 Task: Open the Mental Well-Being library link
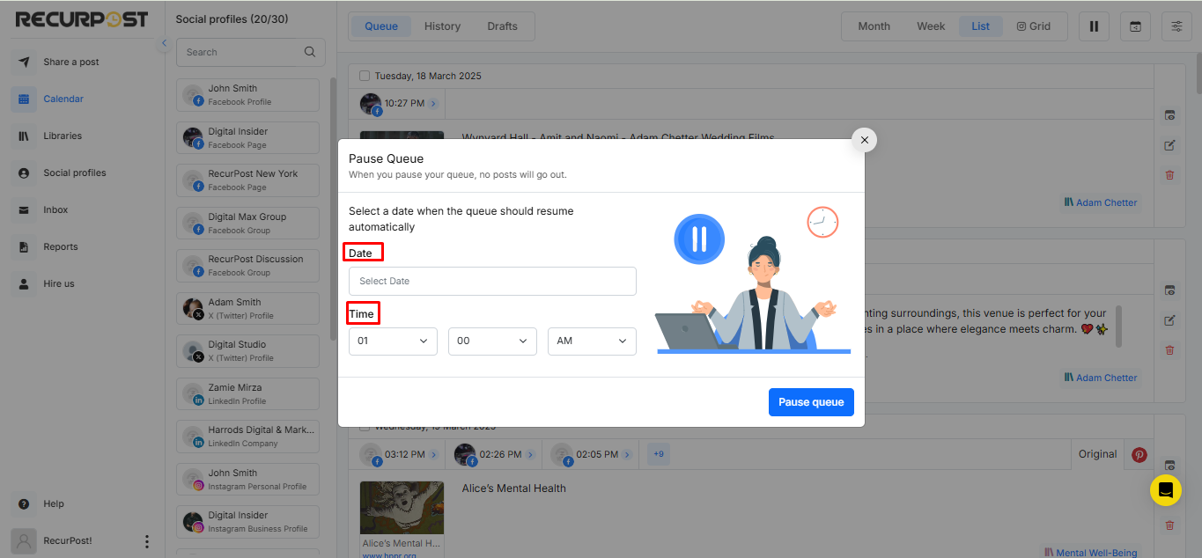(1091, 553)
